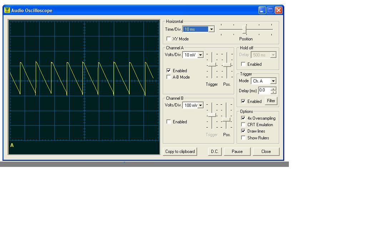Enable XY Mode checkbox
381x248 pixels.
[x=169, y=39]
